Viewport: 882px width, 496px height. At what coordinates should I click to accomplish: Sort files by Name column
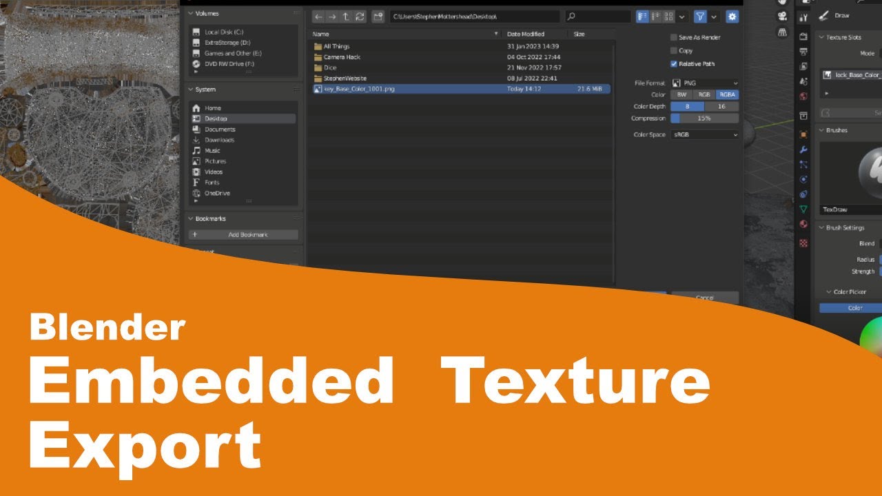click(x=405, y=34)
